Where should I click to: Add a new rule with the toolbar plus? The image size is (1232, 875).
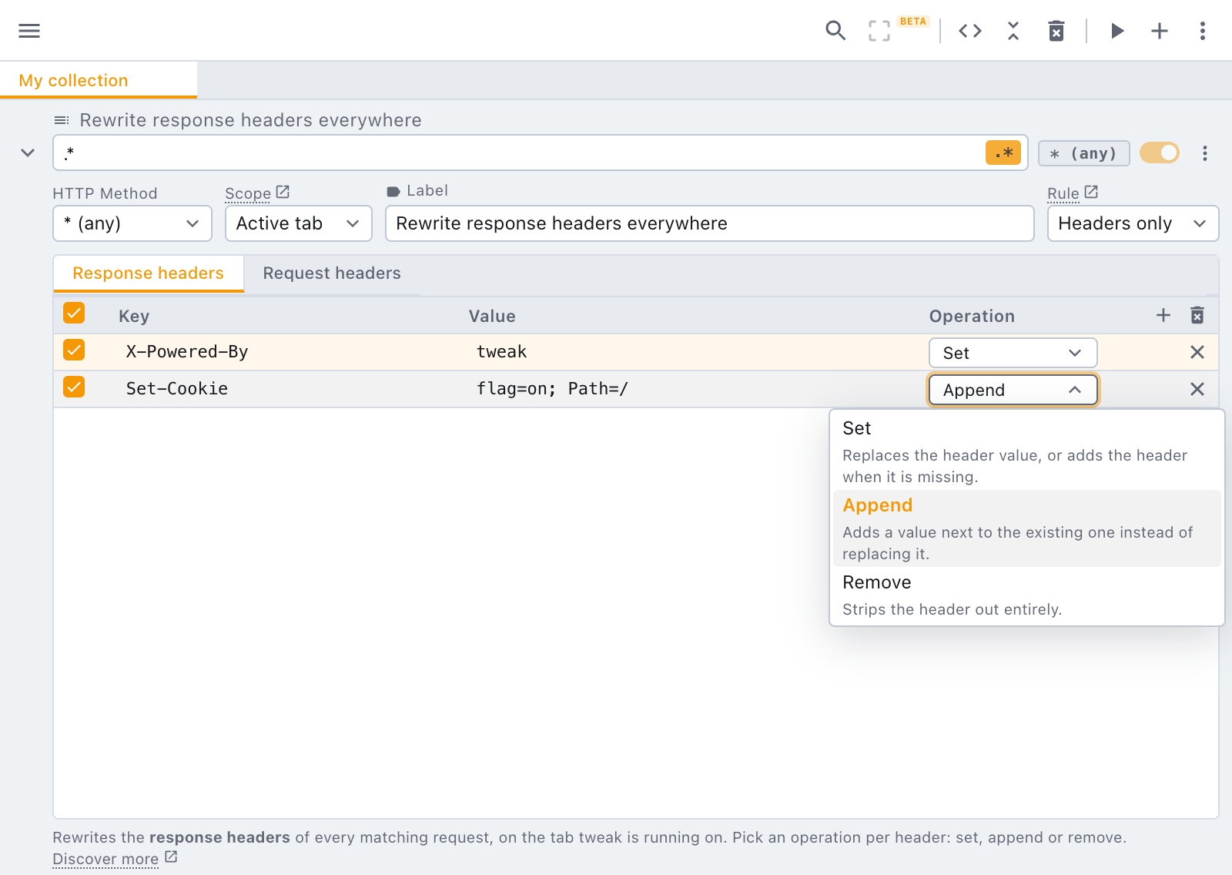tap(1160, 31)
